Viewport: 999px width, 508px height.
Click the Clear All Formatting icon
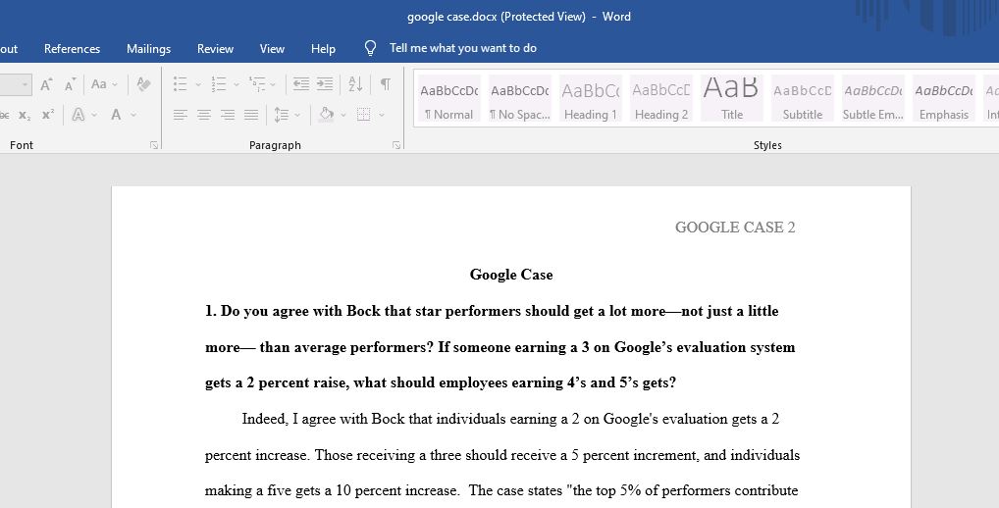(143, 84)
